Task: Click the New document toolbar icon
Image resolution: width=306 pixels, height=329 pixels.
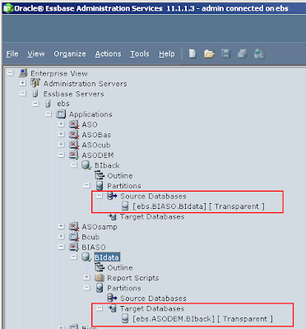Action: (x=192, y=53)
